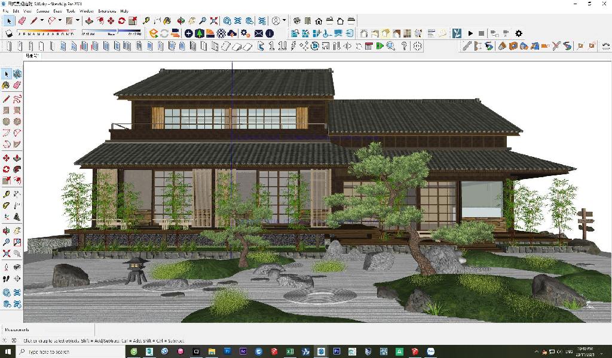612x358 pixels.
Task: Open the Camera menu
Action: [x=43, y=11]
